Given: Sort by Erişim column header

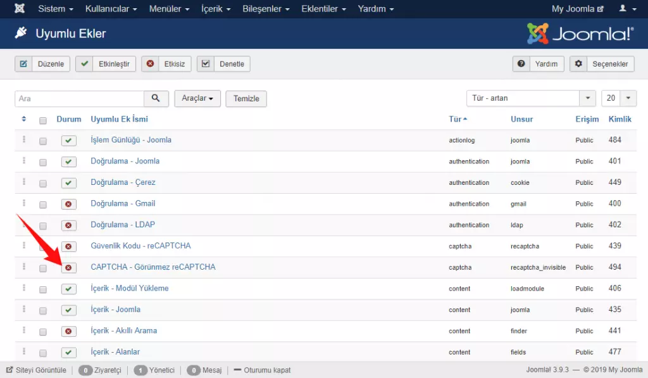Looking at the screenshot, I should (x=587, y=119).
